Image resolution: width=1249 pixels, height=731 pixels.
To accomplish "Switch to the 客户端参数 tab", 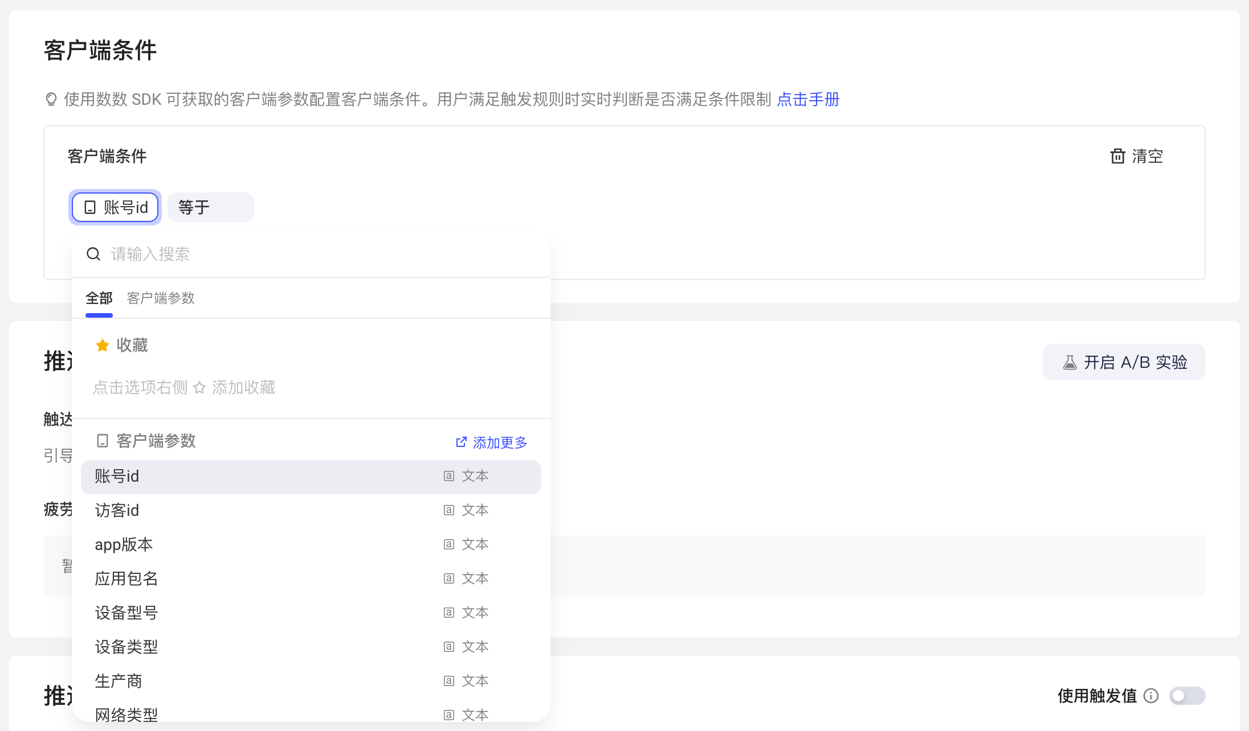I will (x=161, y=298).
